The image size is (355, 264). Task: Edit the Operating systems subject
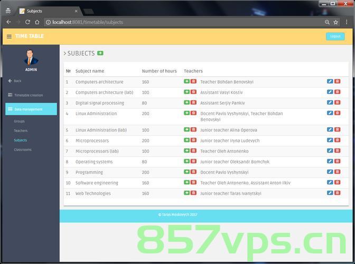330,161
